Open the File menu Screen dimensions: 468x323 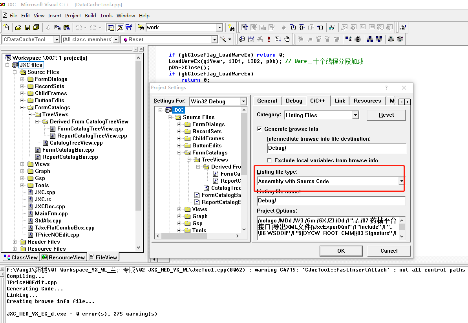(13, 16)
